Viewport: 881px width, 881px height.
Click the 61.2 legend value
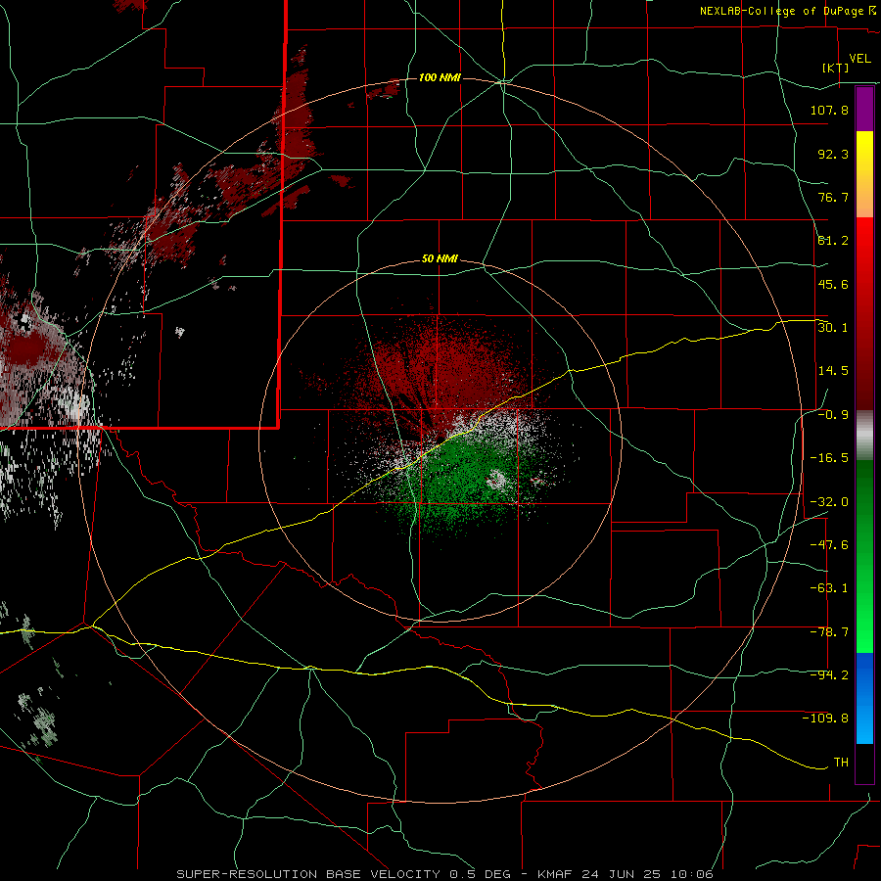[x=833, y=241]
